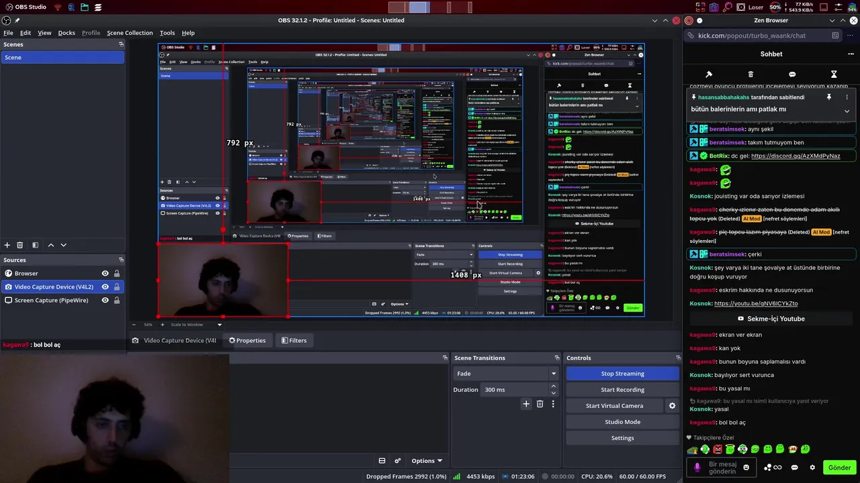
Task: Open the Sohbet three-dot options menu
Action: (x=851, y=54)
